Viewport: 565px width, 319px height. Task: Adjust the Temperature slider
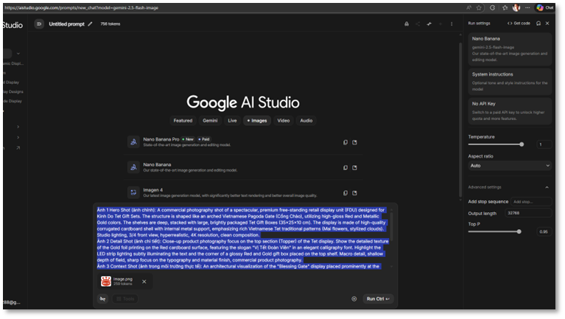522,144
